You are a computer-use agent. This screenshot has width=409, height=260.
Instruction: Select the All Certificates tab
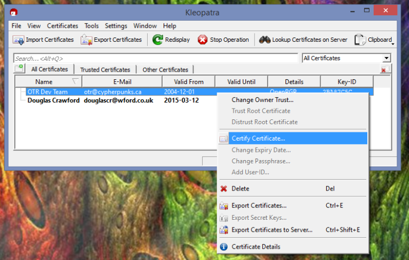(x=49, y=69)
